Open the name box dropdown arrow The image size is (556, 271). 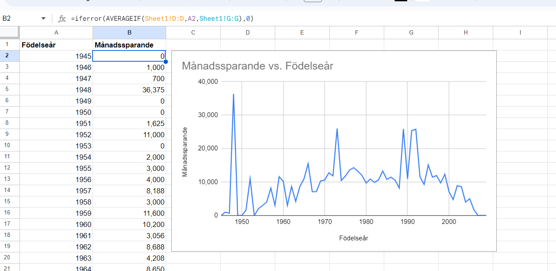point(43,19)
